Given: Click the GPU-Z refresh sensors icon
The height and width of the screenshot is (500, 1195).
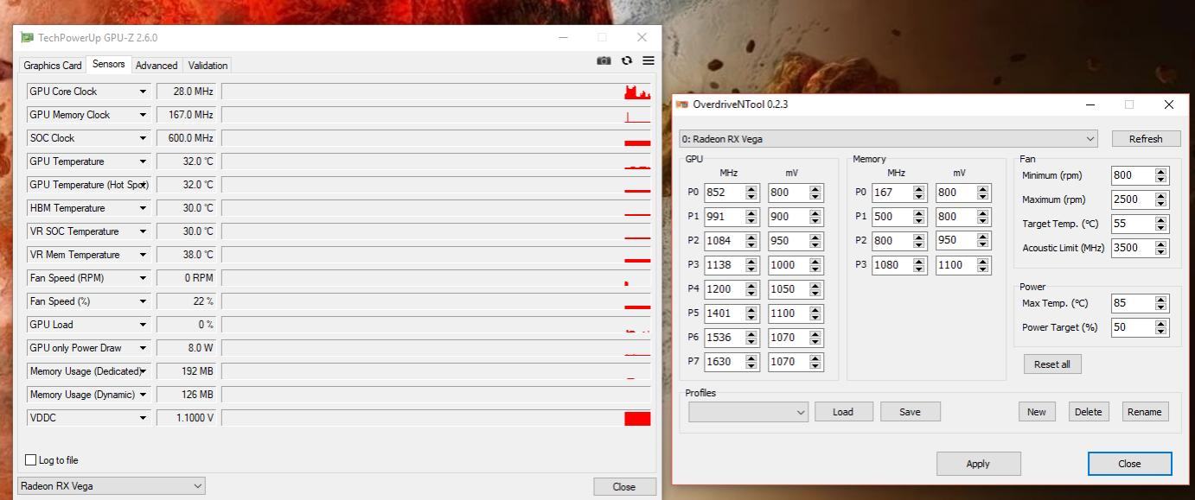Looking at the screenshot, I should coord(627,60).
